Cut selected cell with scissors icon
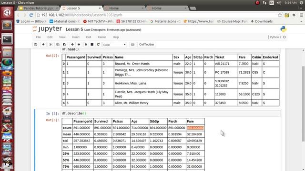305x171 pixels. click(x=51, y=44)
